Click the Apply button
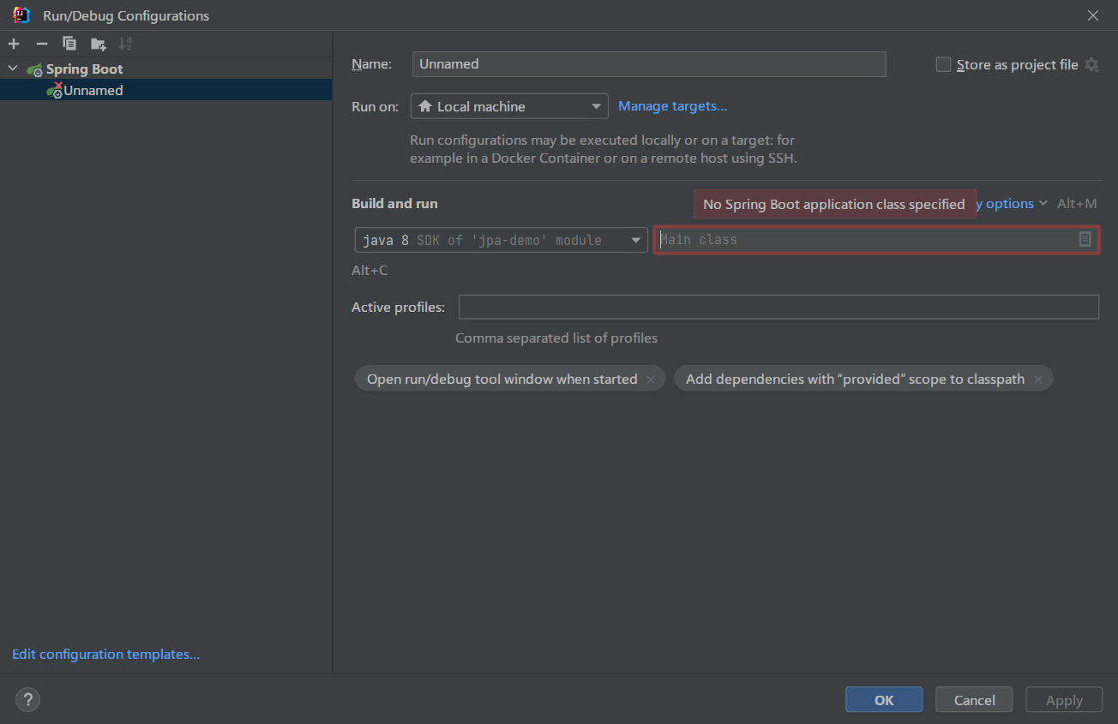Screen dimensions: 1118x724 [1064, 700]
